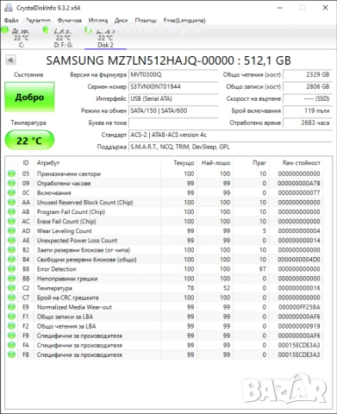Click the Праг column header
Viewport: 337px width, 414px height.
click(x=251, y=163)
